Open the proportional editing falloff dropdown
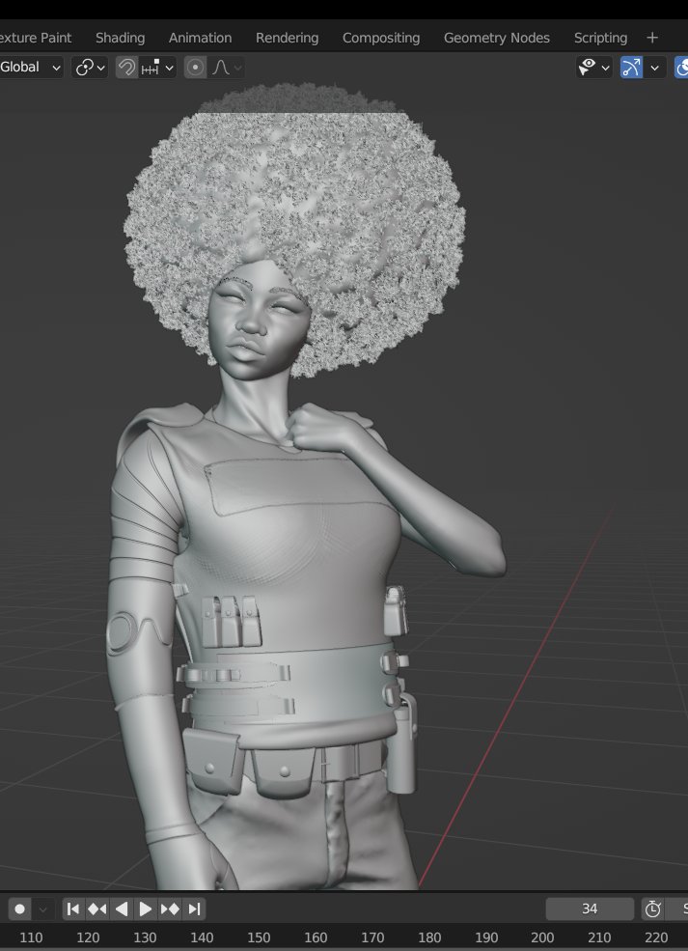Viewport: 688px width, 951px height. 228,68
